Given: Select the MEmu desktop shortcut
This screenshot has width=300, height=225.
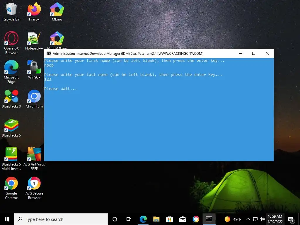Looking at the screenshot, I should point(57,12).
